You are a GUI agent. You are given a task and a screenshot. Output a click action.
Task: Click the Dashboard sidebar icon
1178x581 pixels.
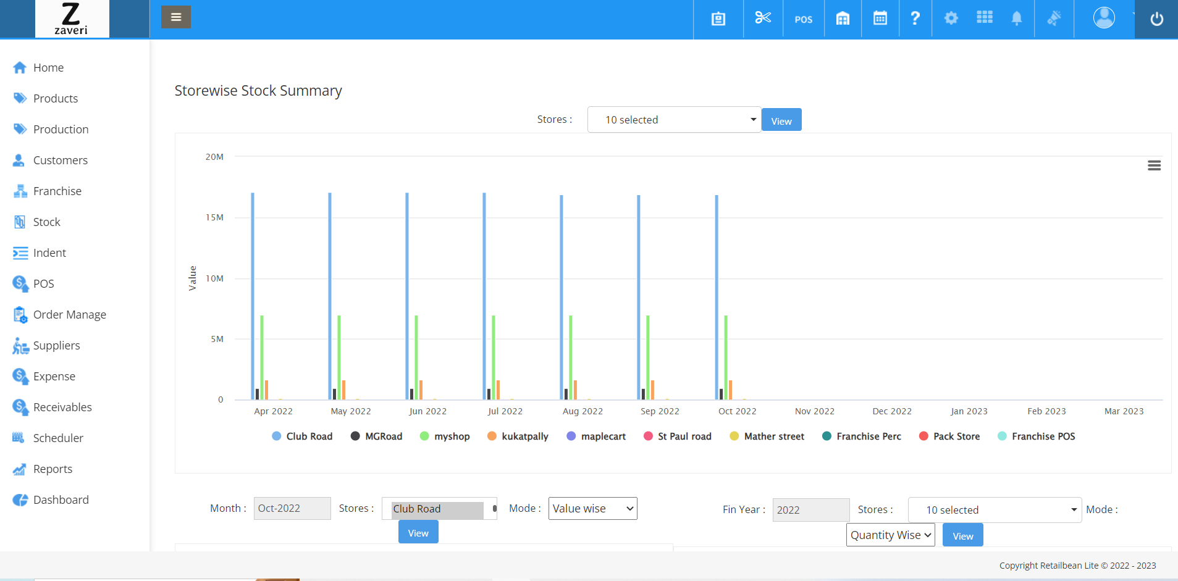[x=20, y=500]
